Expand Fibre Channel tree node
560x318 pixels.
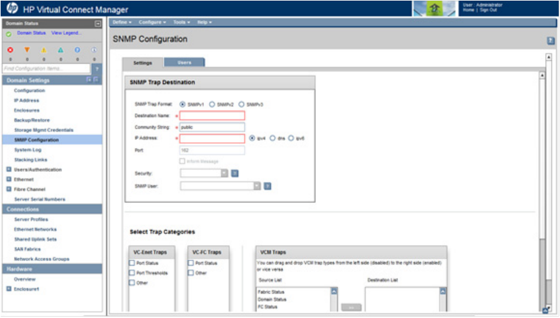[9, 189]
